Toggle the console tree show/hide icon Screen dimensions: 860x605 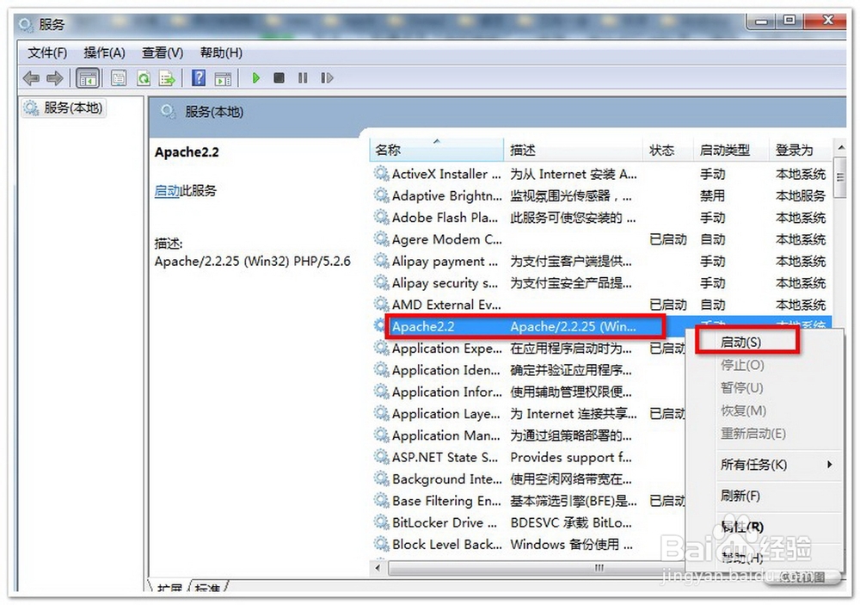[x=88, y=78]
